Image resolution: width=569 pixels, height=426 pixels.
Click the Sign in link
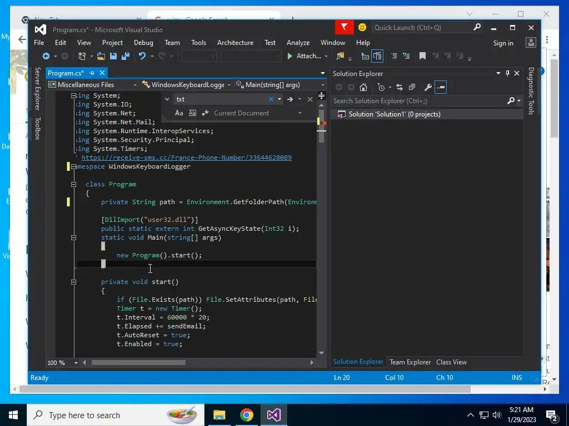pos(503,43)
